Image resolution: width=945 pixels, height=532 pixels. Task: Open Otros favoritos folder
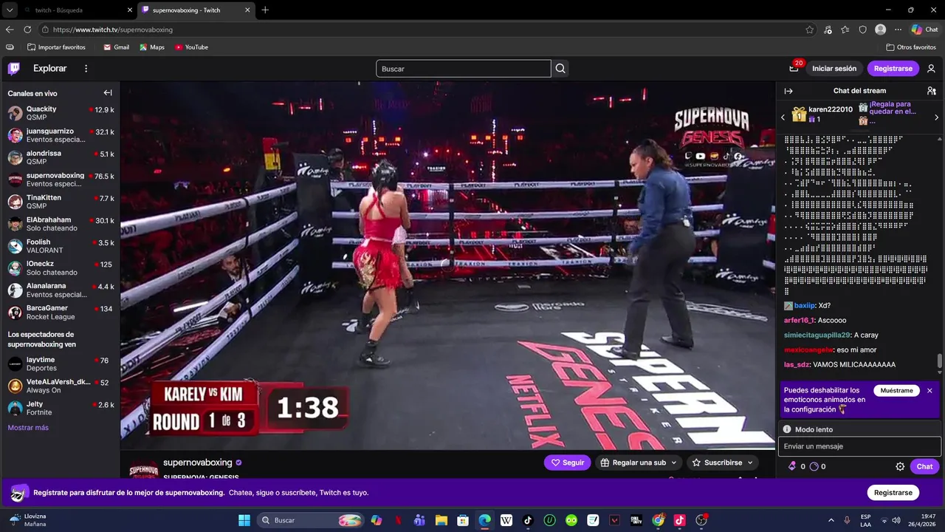click(x=911, y=47)
